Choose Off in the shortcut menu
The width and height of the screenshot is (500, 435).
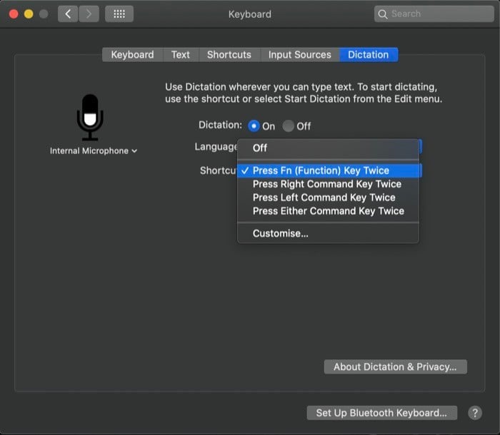[x=328, y=148]
